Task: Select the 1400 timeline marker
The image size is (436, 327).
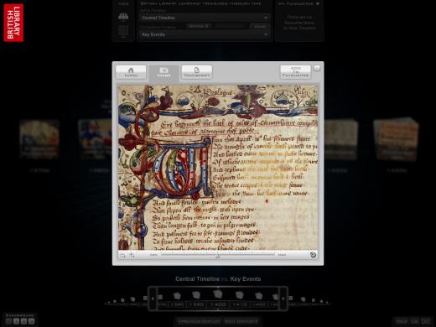Action: [x=218, y=304]
